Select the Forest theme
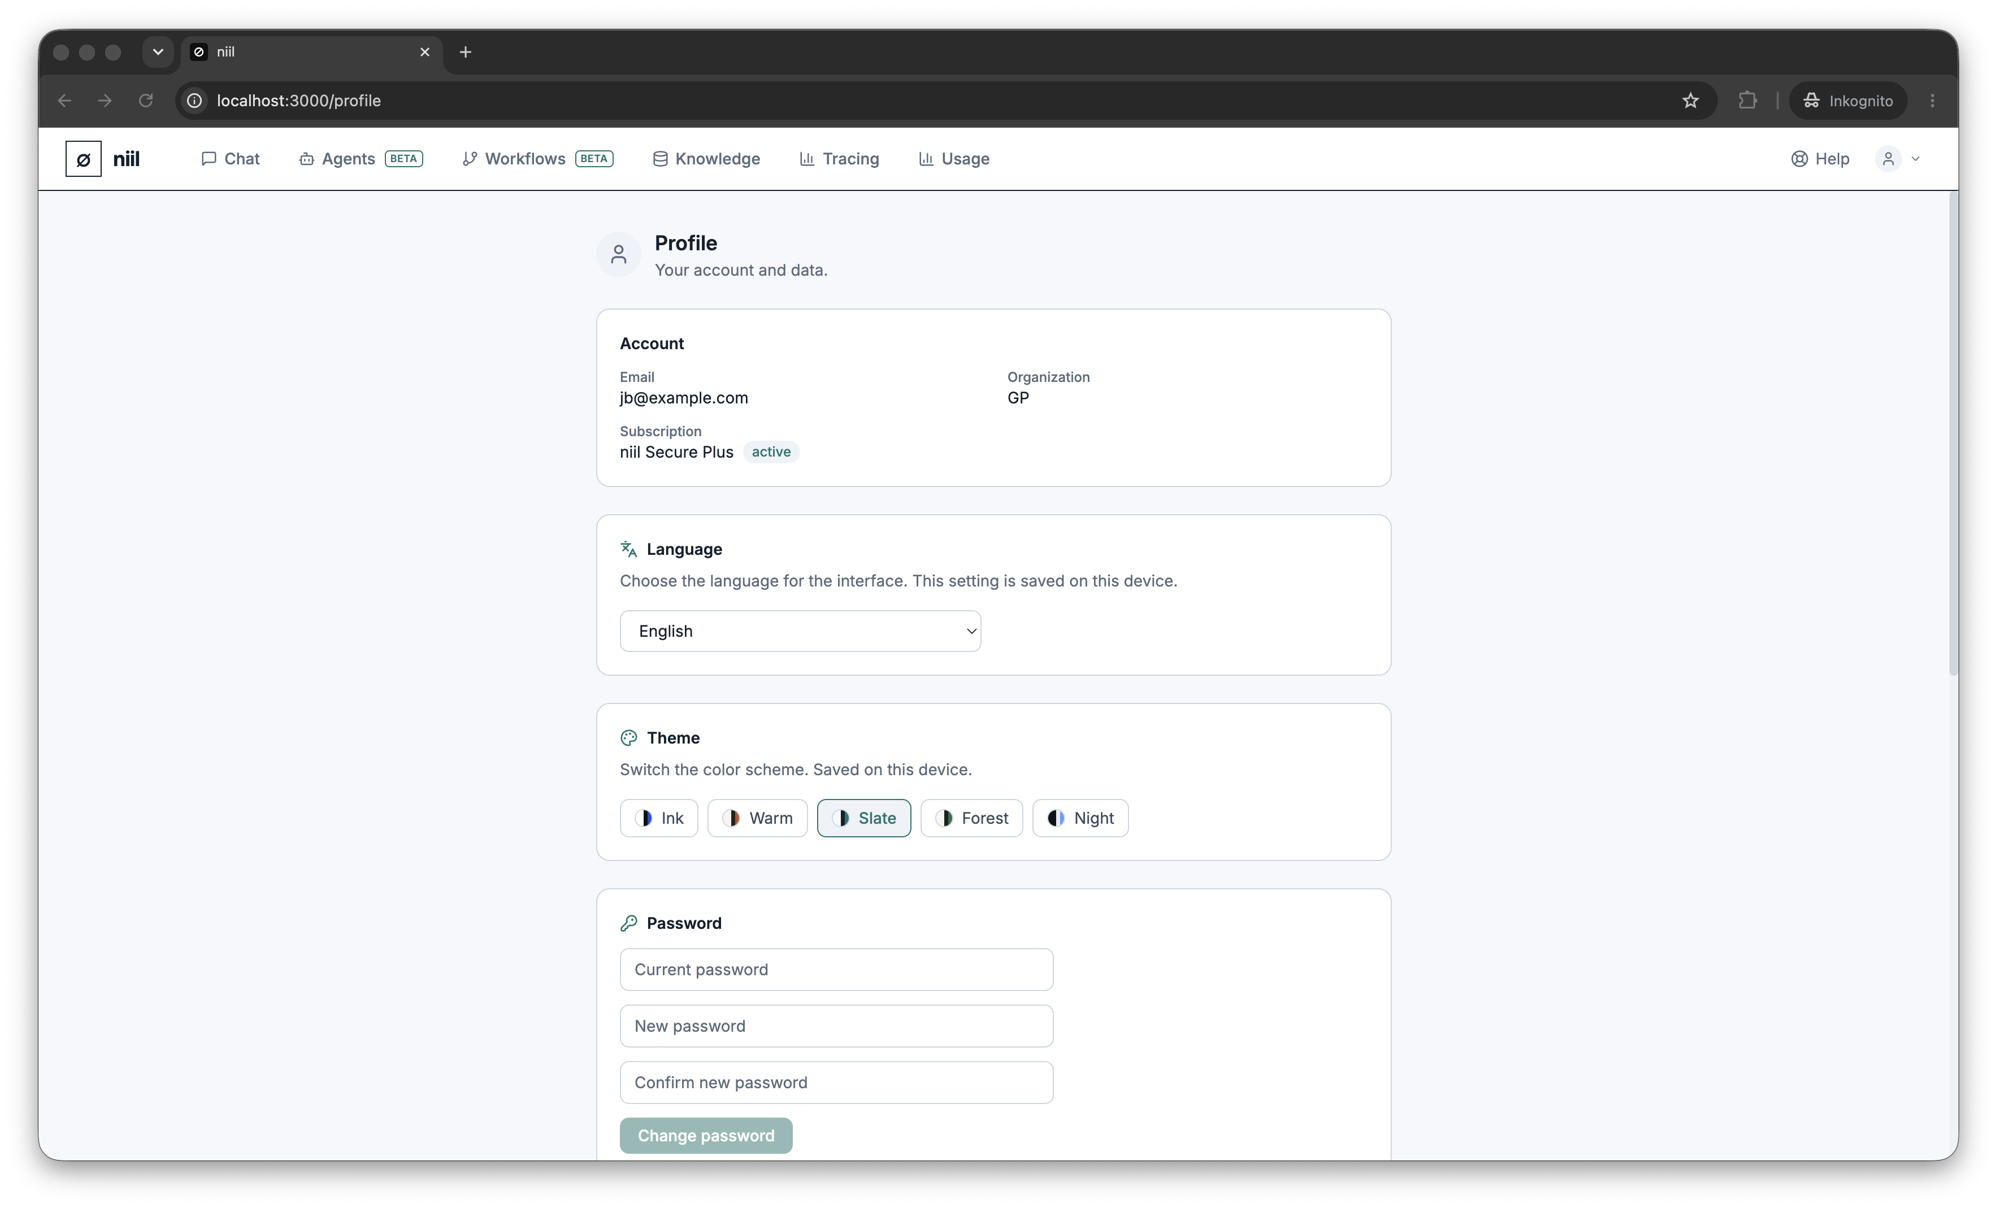This screenshot has width=1997, height=1208. pyautogui.click(x=971, y=818)
